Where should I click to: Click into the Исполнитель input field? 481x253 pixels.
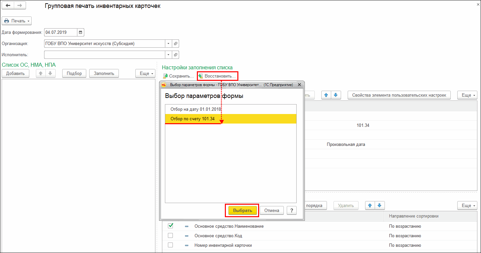[104, 55]
